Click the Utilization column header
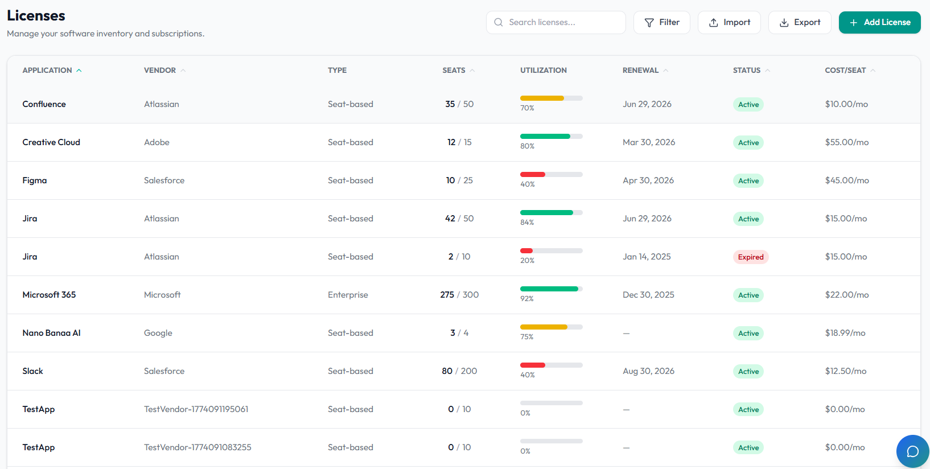930x469 pixels. point(543,70)
